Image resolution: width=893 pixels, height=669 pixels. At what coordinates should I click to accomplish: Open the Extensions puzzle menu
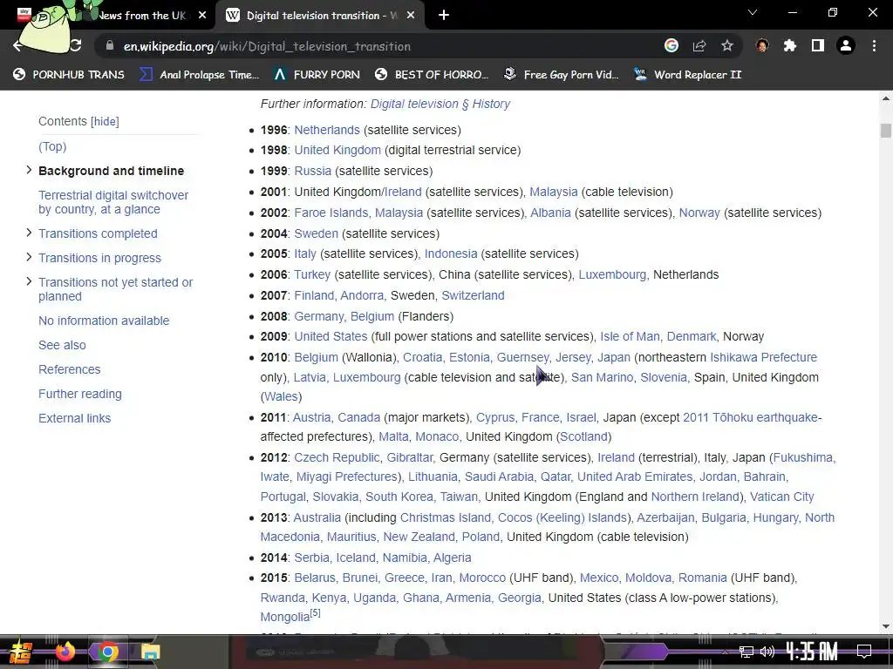click(790, 46)
